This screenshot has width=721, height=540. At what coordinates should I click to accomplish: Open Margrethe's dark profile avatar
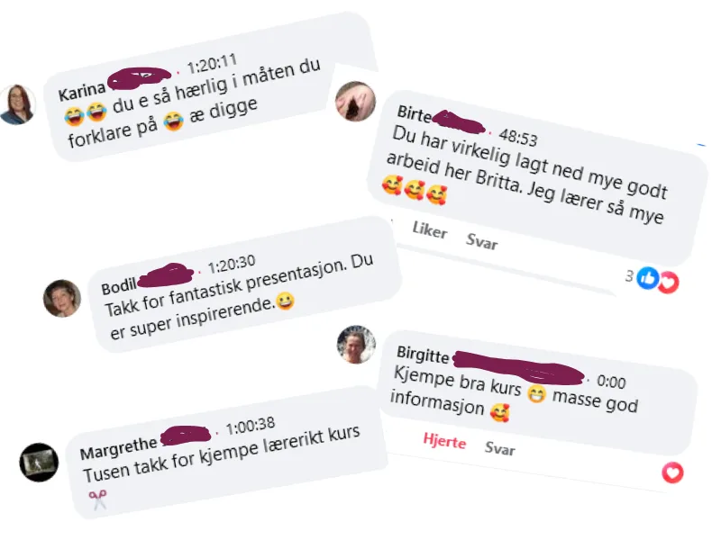tap(39, 462)
